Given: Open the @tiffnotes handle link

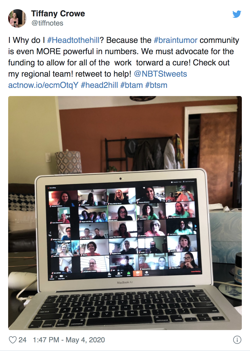Looking at the screenshot, I should [x=47, y=23].
